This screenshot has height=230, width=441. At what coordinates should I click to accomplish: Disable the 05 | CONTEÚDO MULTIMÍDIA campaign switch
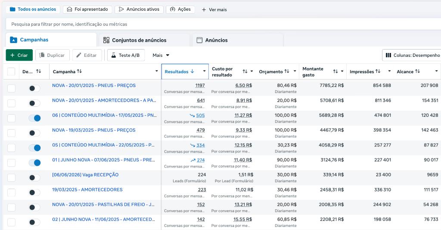tap(34, 148)
